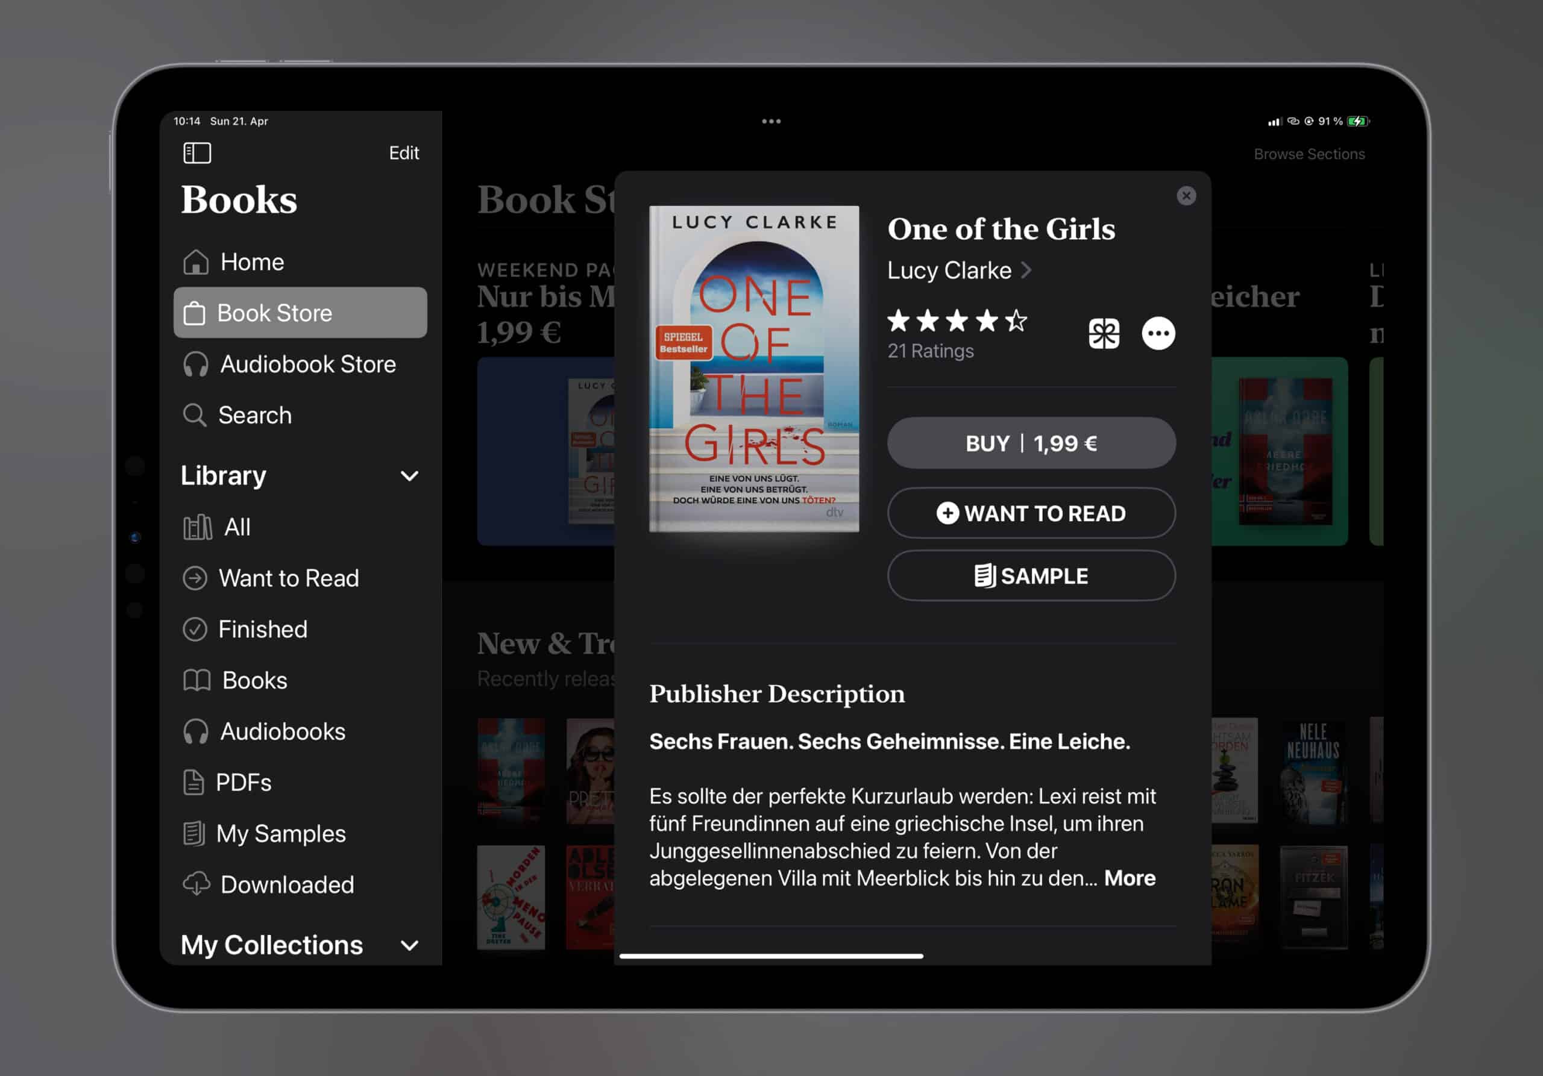Open the more options ellipsis button
Viewport: 1543px width, 1076px height.
click(1158, 334)
